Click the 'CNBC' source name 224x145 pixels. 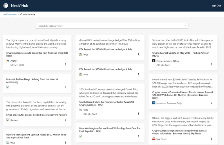[x=13, y=61]
